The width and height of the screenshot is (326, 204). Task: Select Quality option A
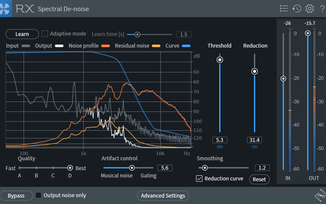click(20, 168)
